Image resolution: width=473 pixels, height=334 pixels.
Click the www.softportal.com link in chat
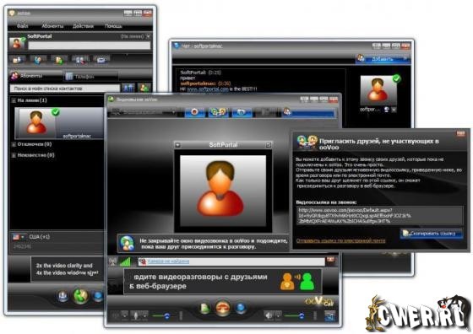(208, 89)
